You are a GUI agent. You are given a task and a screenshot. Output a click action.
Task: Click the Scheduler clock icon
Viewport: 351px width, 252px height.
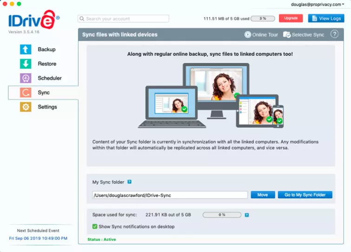pos(26,78)
